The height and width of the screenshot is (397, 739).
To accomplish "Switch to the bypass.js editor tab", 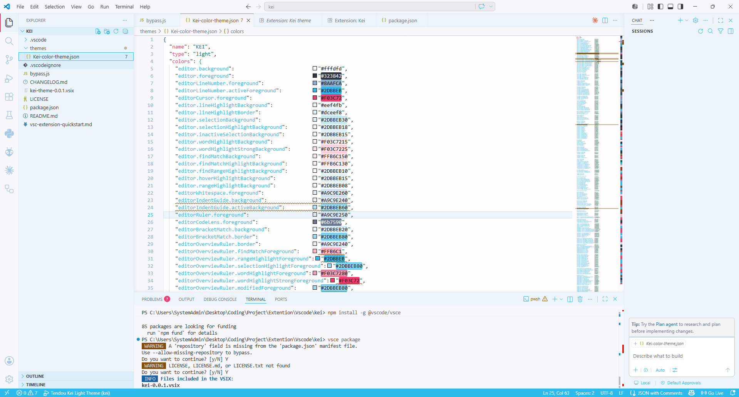I will (156, 20).
